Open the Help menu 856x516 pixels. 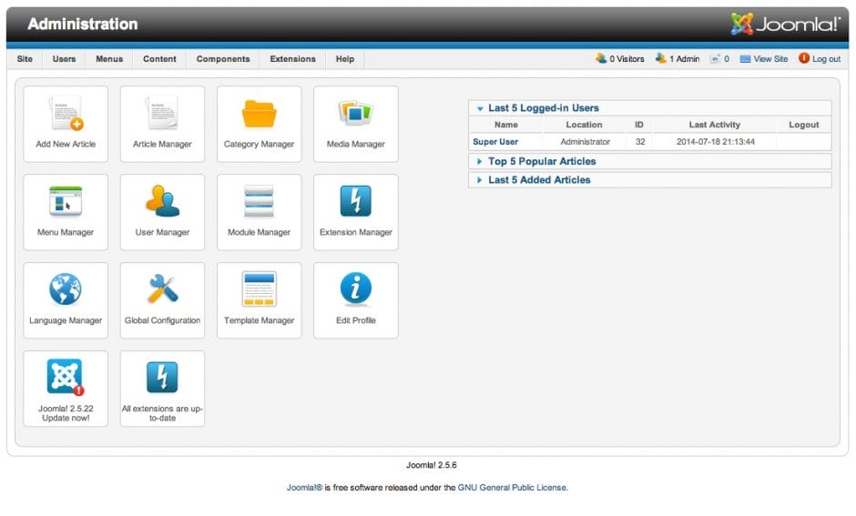click(x=345, y=59)
